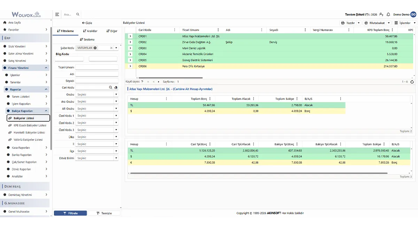The height and width of the screenshot is (227, 418).
Task: Click the Temizle button
Action: 104,213
